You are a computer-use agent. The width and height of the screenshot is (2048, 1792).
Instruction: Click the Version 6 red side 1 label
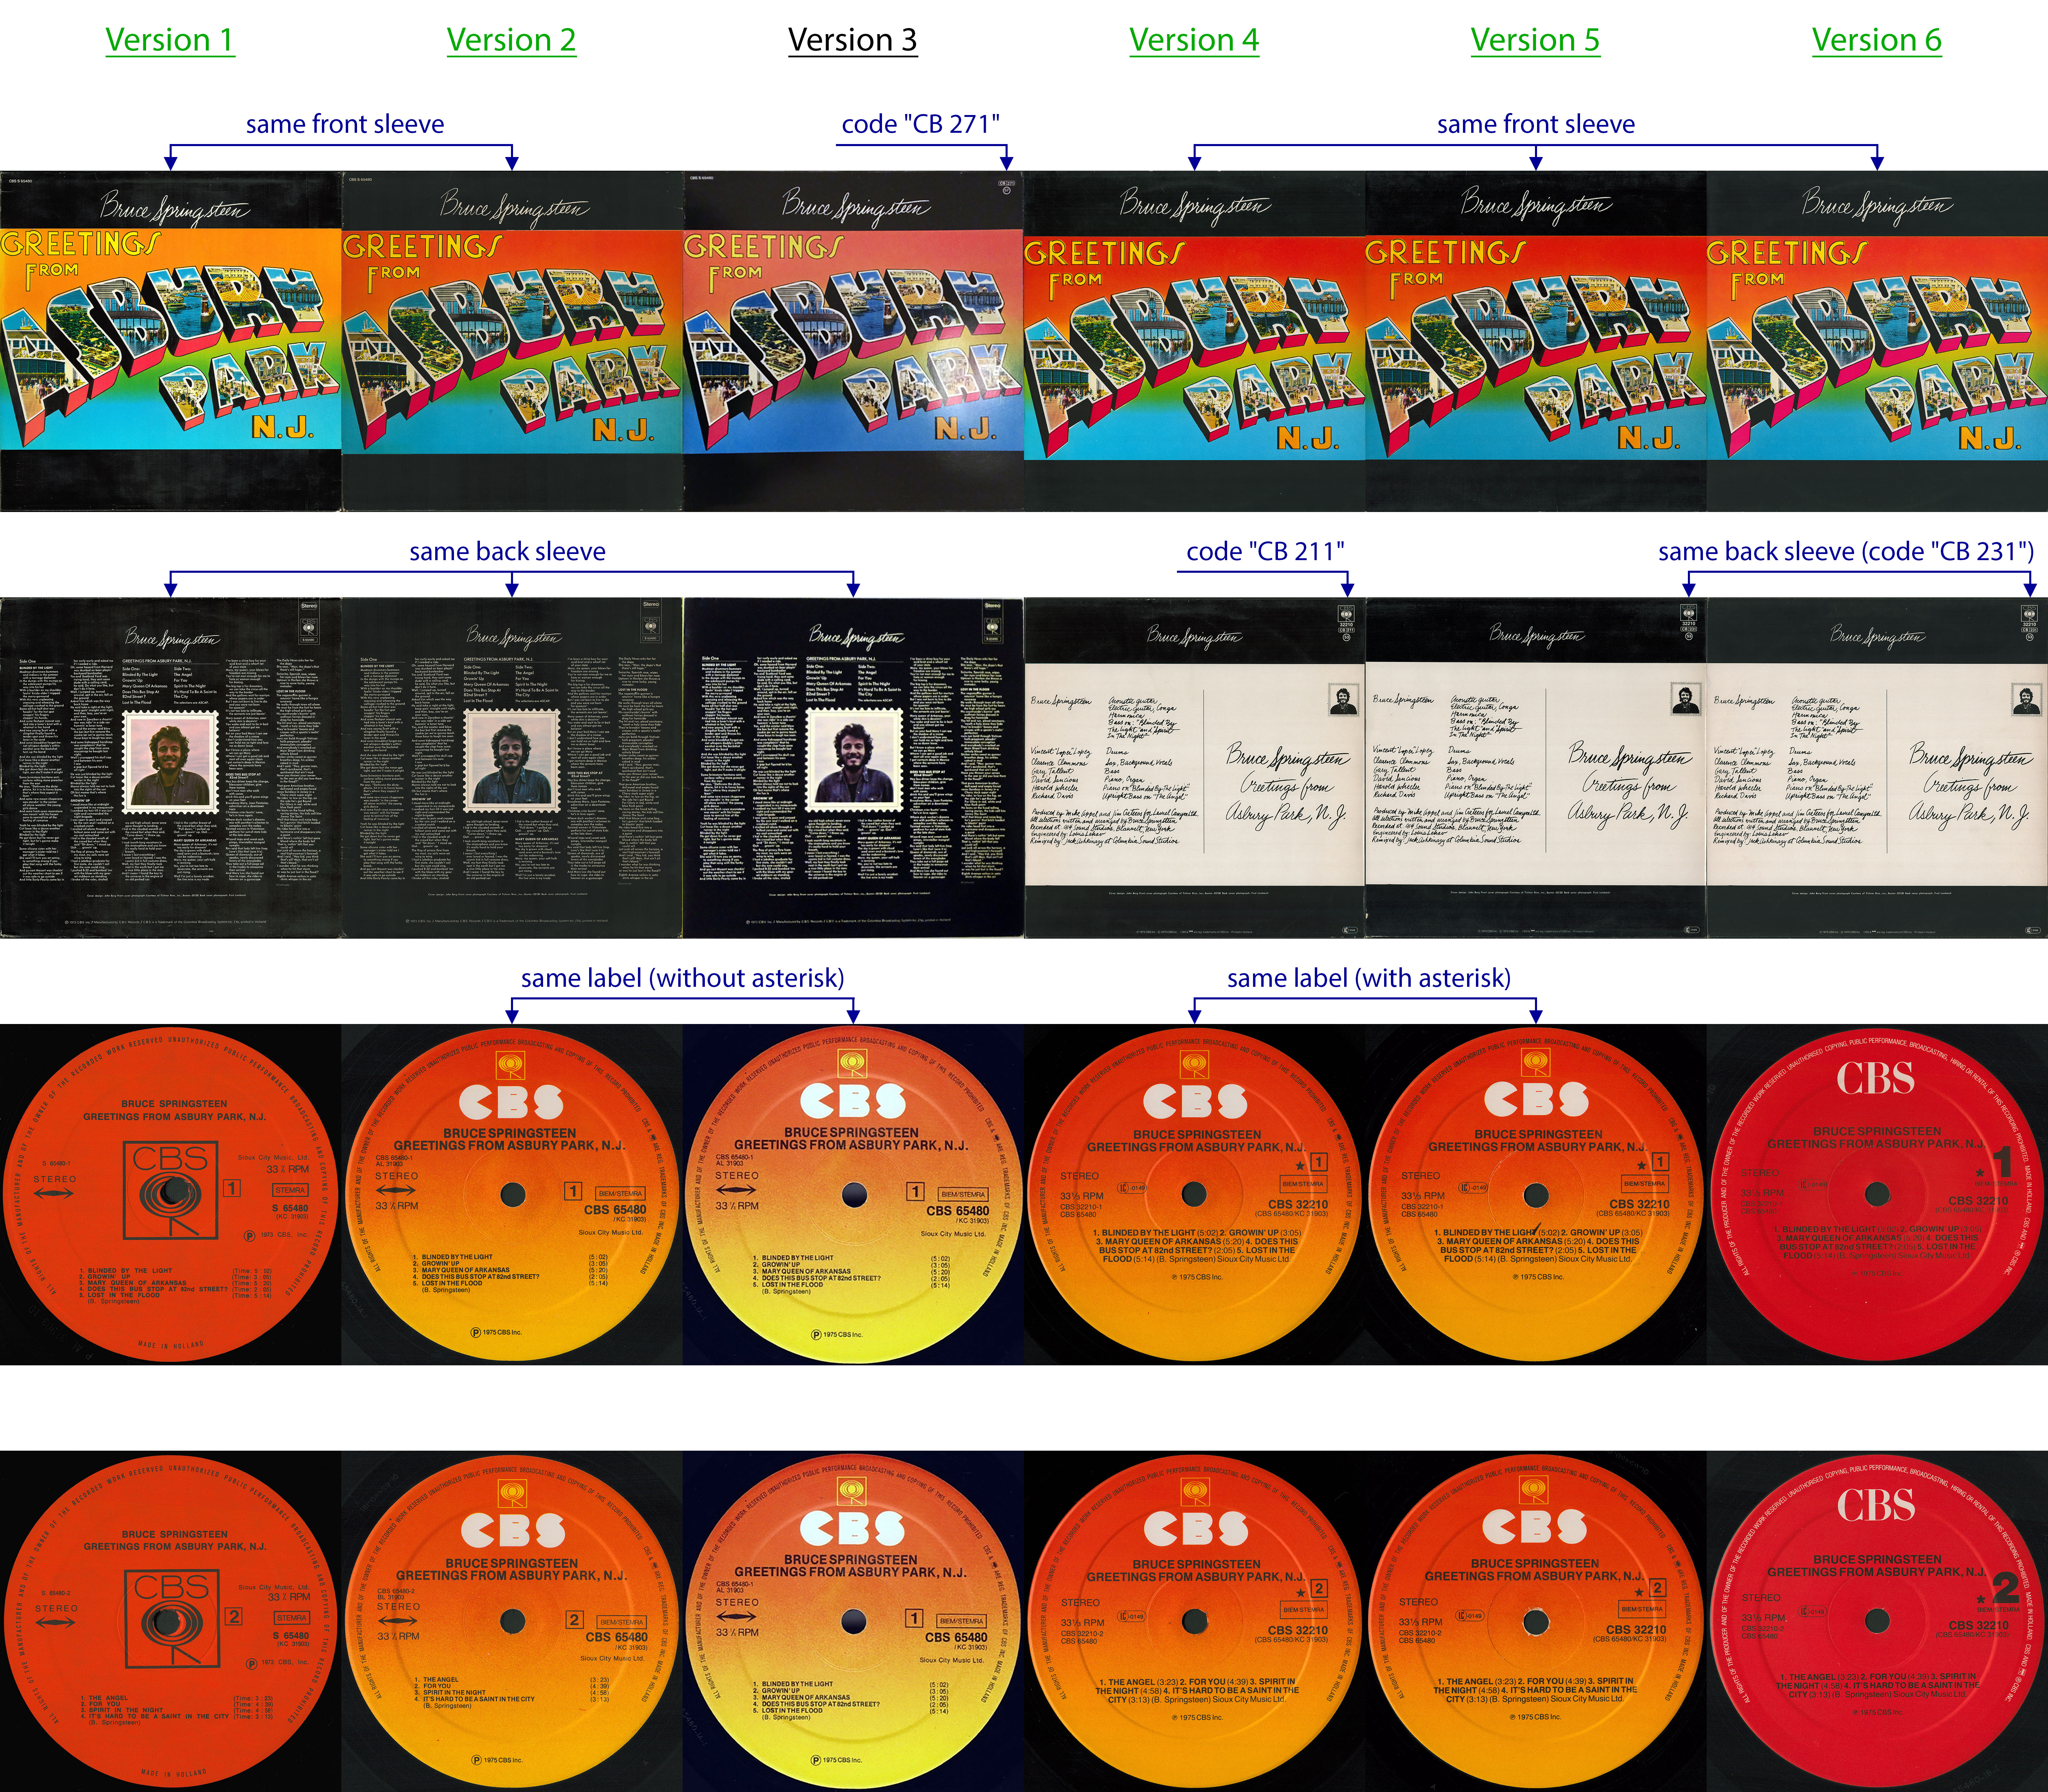pyautogui.click(x=1877, y=1194)
